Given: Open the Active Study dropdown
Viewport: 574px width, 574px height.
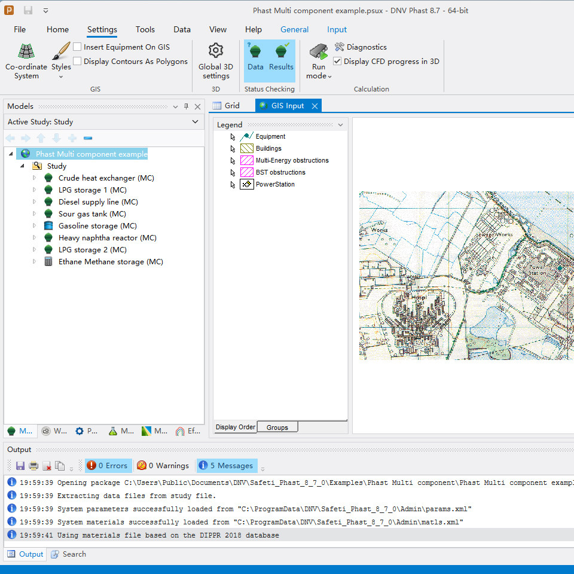Looking at the screenshot, I should (195, 121).
